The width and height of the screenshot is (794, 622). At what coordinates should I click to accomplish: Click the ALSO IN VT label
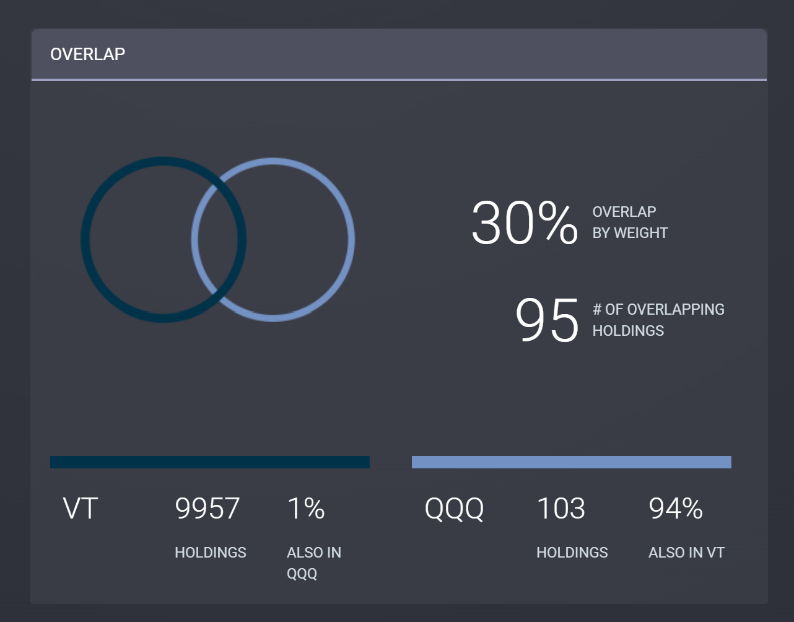click(x=686, y=552)
